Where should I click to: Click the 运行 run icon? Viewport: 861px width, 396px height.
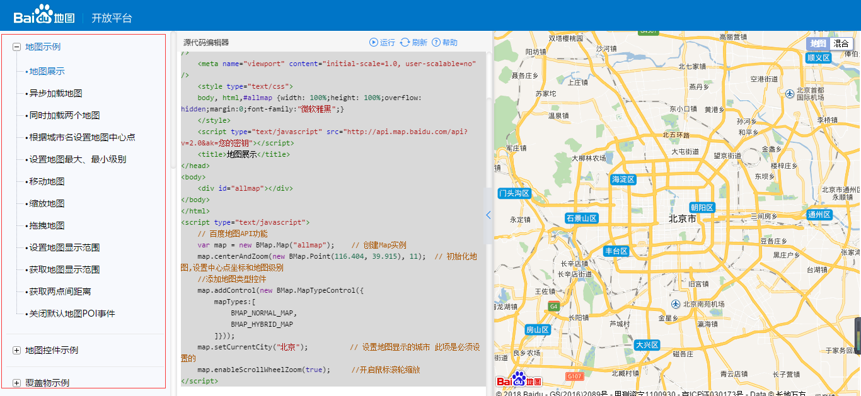point(374,42)
